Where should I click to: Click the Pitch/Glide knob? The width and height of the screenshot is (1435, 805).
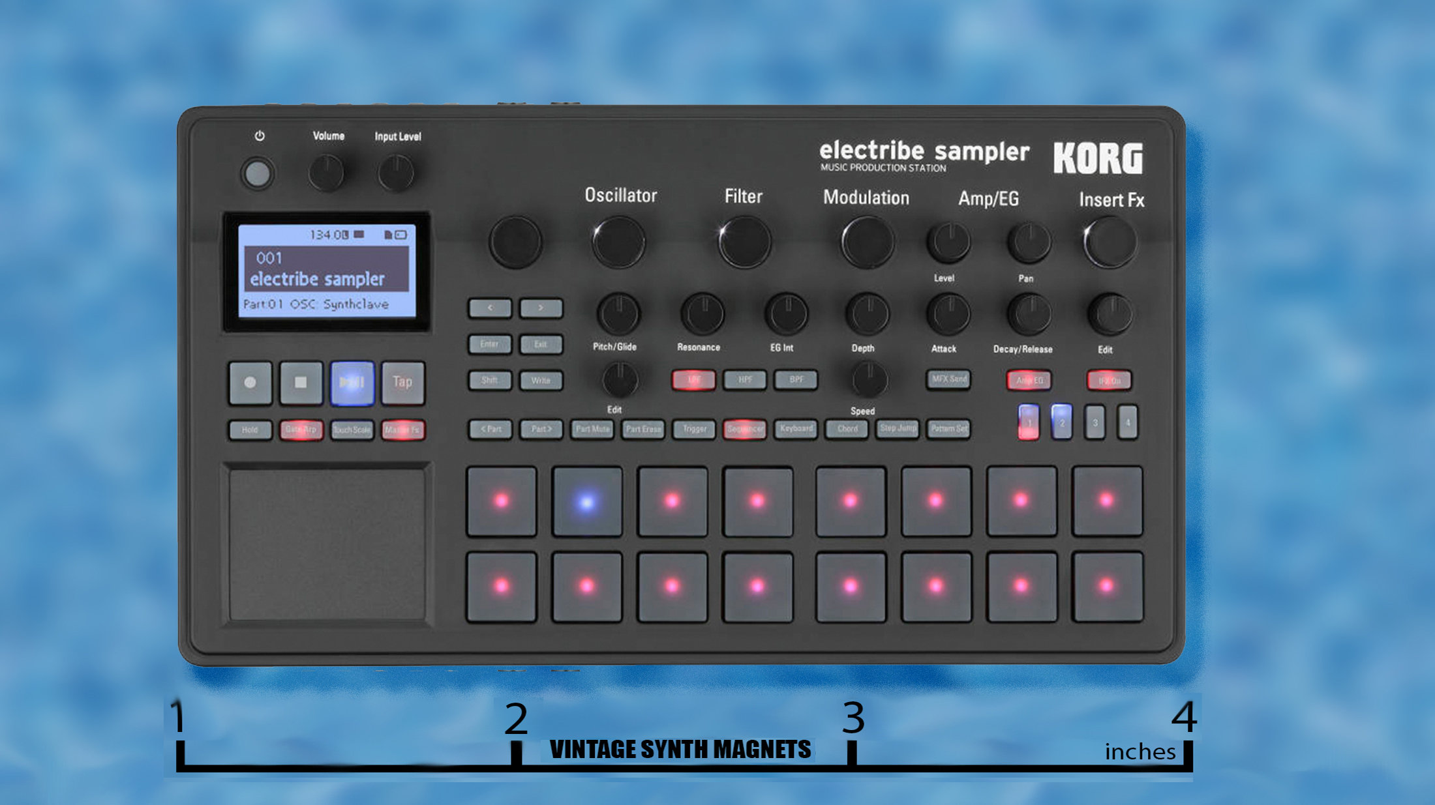click(x=618, y=314)
